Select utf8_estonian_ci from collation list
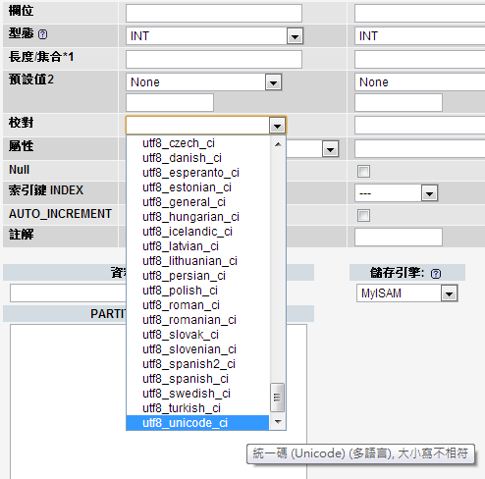485x479 pixels. (x=197, y=187)
